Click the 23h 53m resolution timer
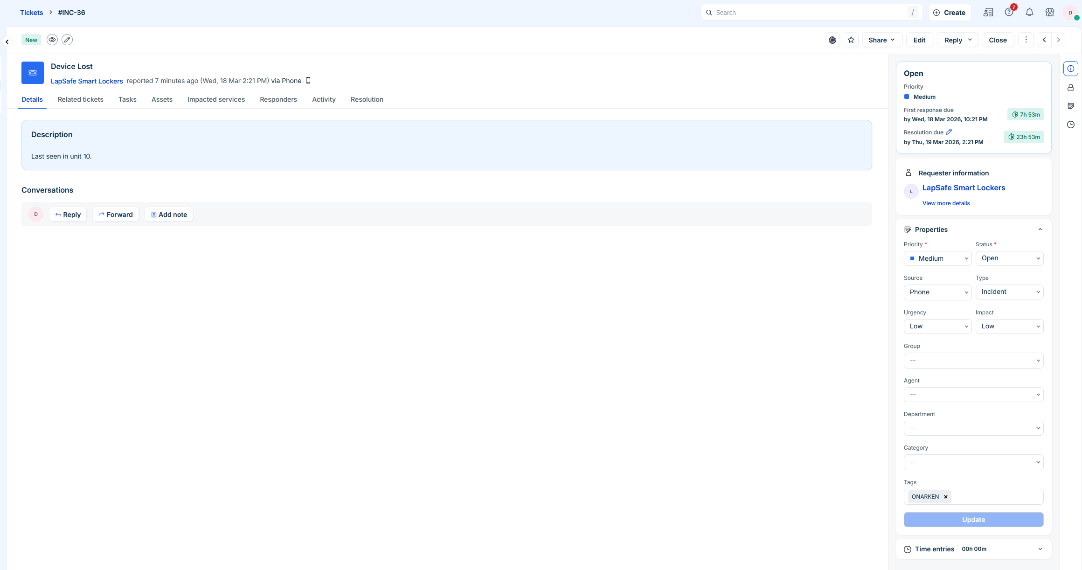The image size is (1082, 570). coord(1023,137)
